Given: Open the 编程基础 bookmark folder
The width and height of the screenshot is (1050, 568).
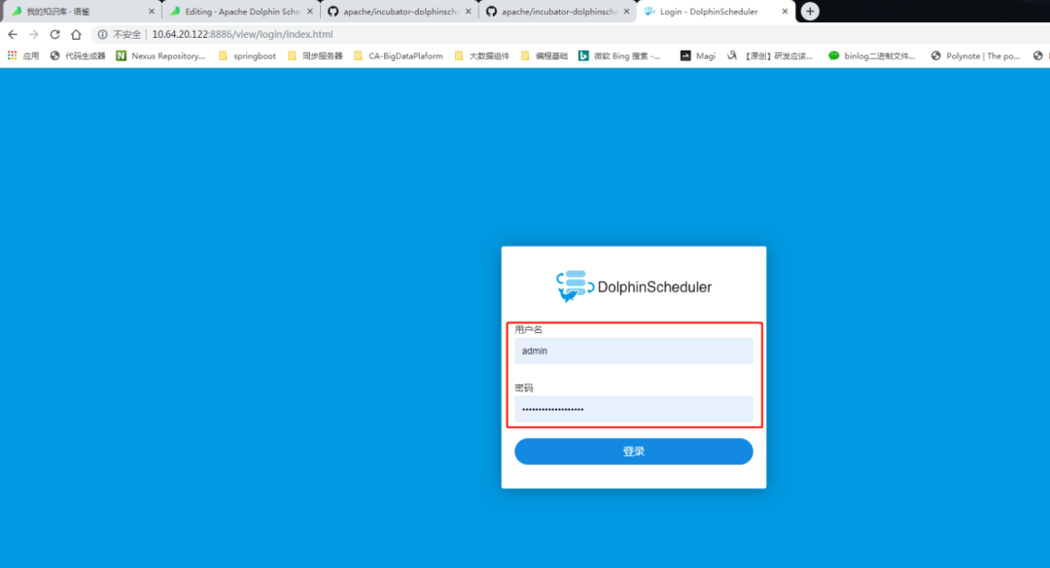Looking at the screenshot, I should (x=544, y=56).
